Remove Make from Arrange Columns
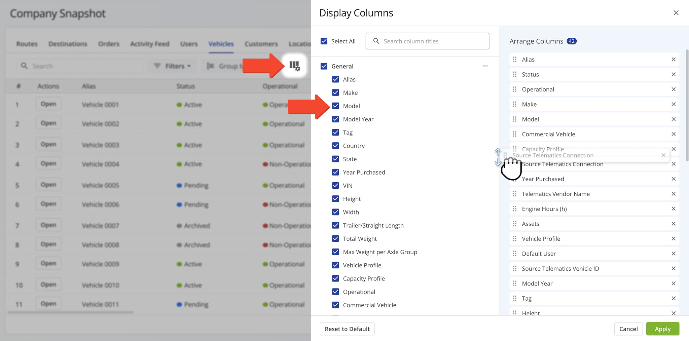Image resolution: width=689 pixels, height=341 pixels. point(674,104)
